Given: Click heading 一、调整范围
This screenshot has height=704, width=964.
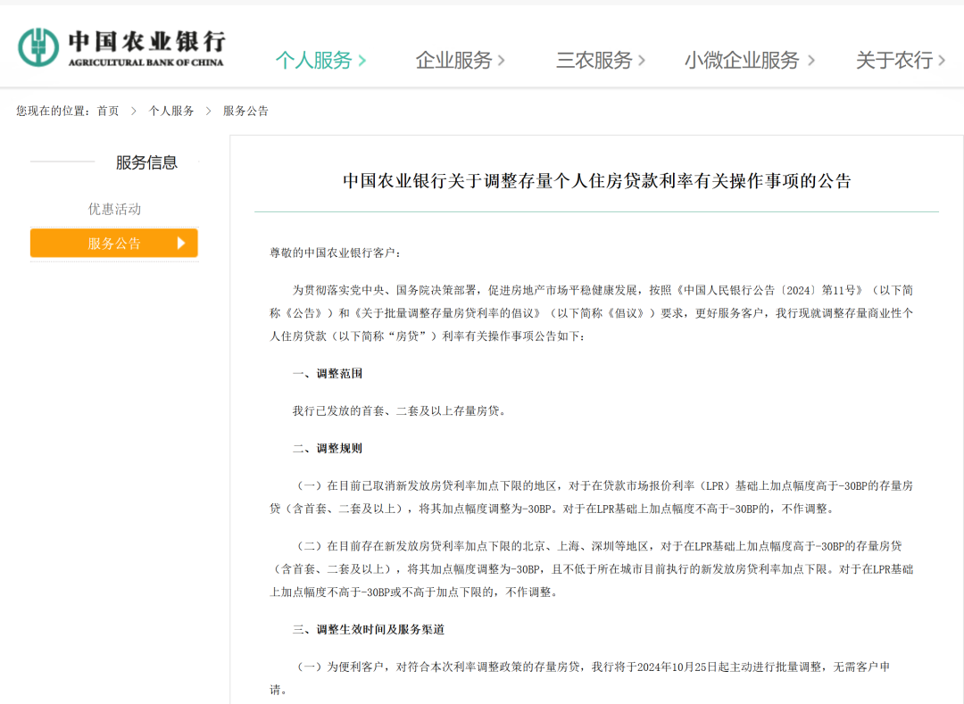Looking at the screenshot, I should [327, 374].
